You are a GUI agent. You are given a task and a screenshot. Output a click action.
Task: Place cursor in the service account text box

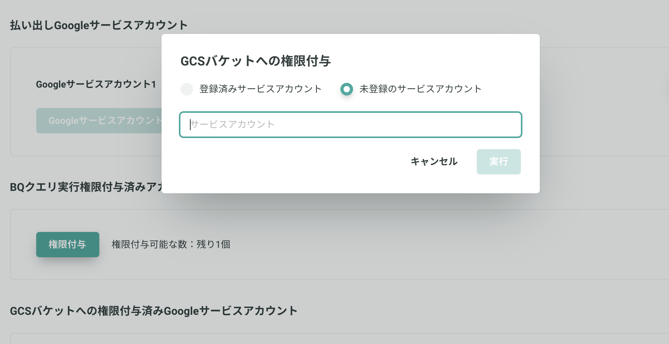click(350, 125)
